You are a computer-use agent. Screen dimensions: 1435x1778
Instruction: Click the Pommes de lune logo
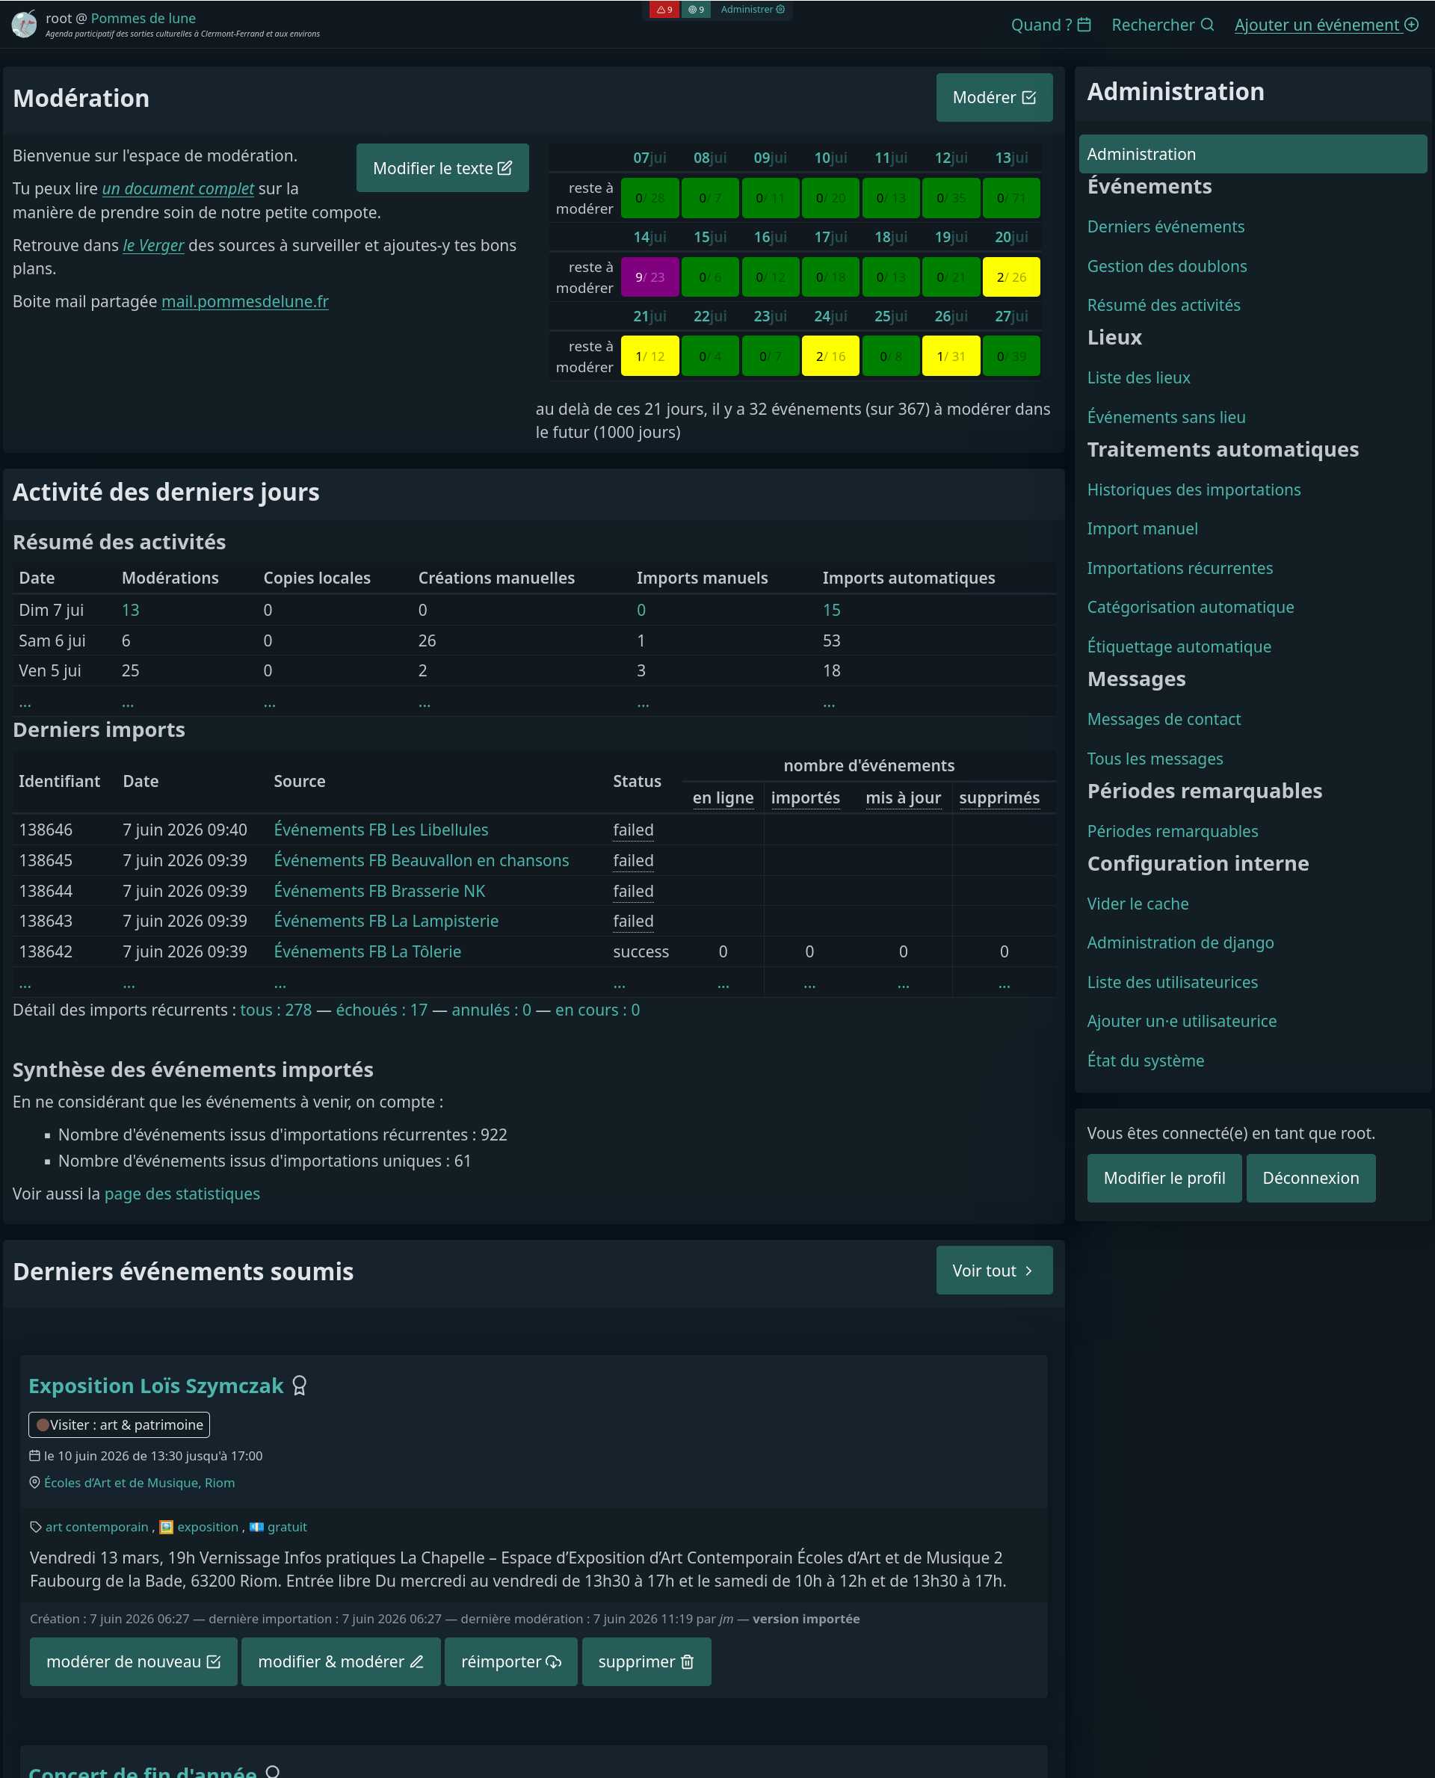pos(24,24)
